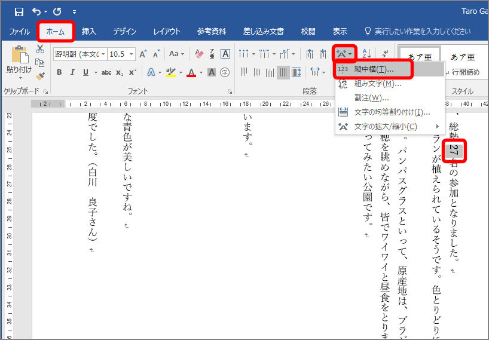489x340 pixels.
Task: Toggle Superscript formatting
Action: coord(133,73)
